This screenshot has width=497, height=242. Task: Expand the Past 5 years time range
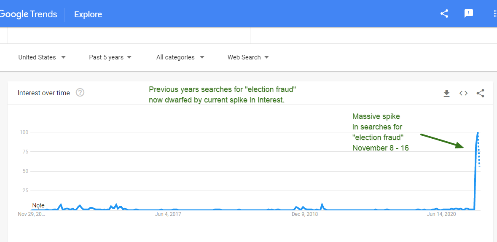(110, 57)
